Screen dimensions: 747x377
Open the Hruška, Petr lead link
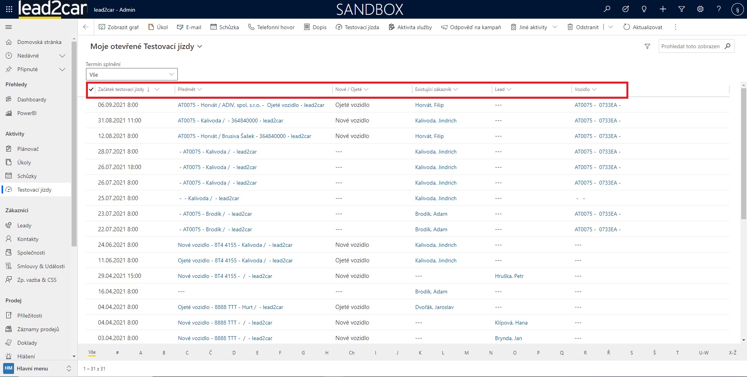(x=509, y=276)
